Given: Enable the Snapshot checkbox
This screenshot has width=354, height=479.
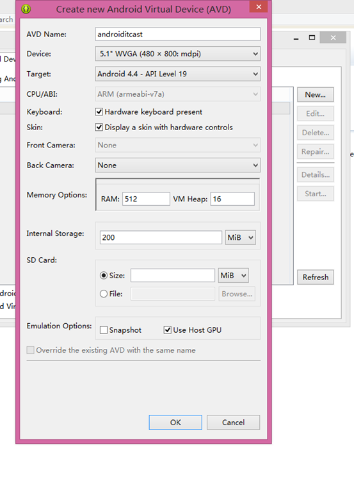Looking at the screenshot, I should pos(104,330).
